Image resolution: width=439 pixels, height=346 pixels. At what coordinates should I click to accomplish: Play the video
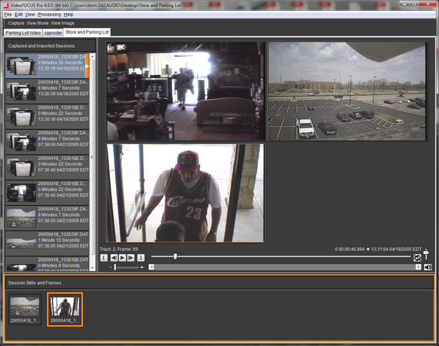click(x=122, y=258)
